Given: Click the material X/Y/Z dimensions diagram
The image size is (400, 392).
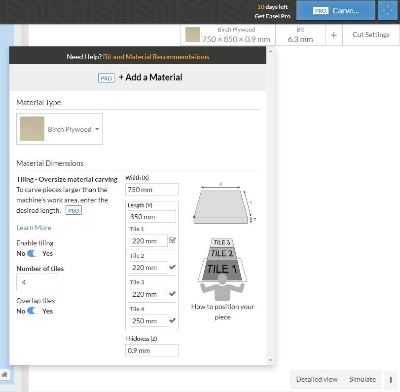Looking at the screenshot, I should click(224, 203).
